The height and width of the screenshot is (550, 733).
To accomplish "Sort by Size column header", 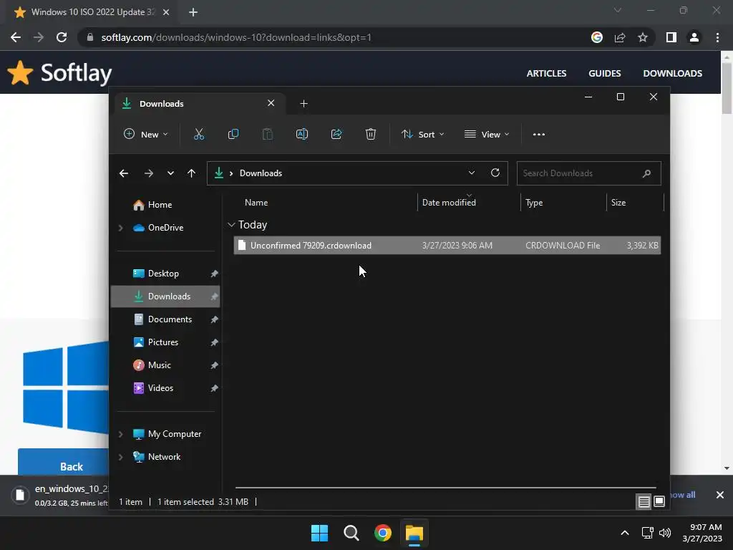I will click(635, 203).
